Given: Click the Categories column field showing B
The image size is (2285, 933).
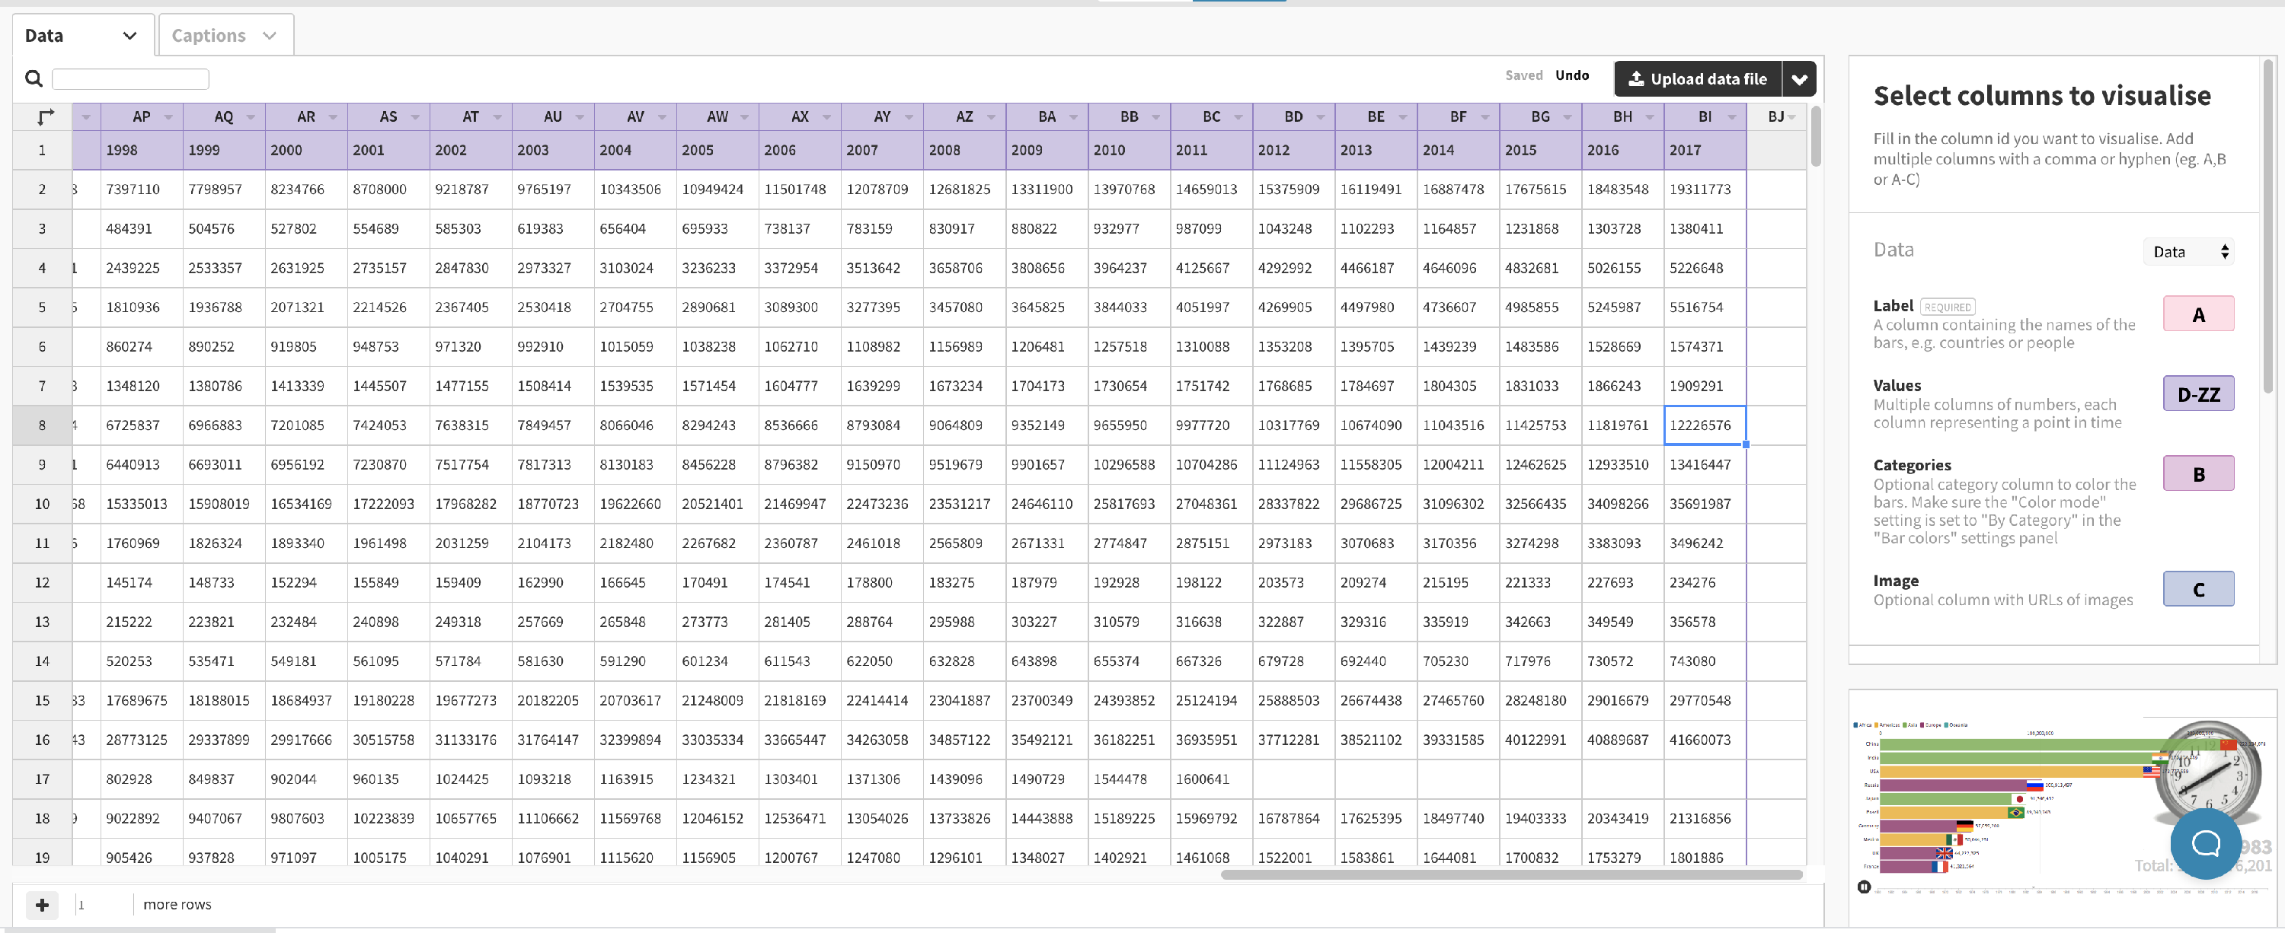Looking at the screenshot, I should (2198, 473).
